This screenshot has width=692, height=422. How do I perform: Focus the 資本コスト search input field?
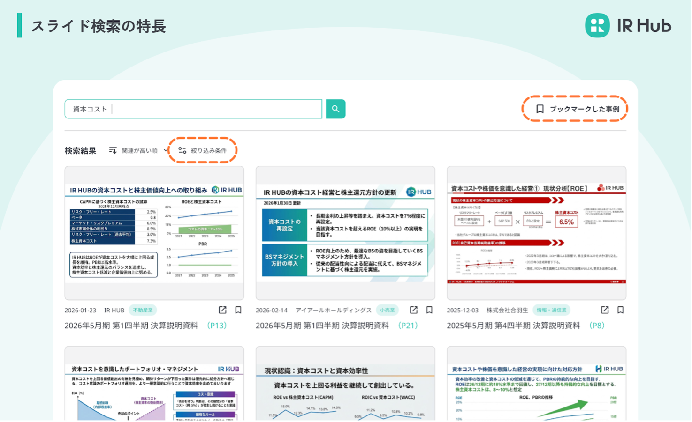[x=193, y=109]
